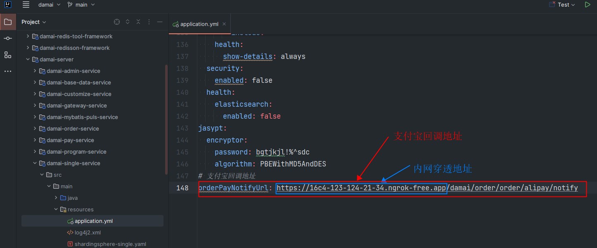Show more tool windows ellipsis
This screenshot has width=597, height=248.
pos(8,71)
